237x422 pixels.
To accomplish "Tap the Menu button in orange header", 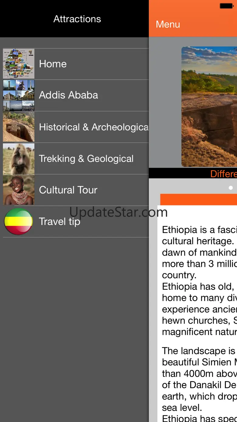I will (168, 24).
